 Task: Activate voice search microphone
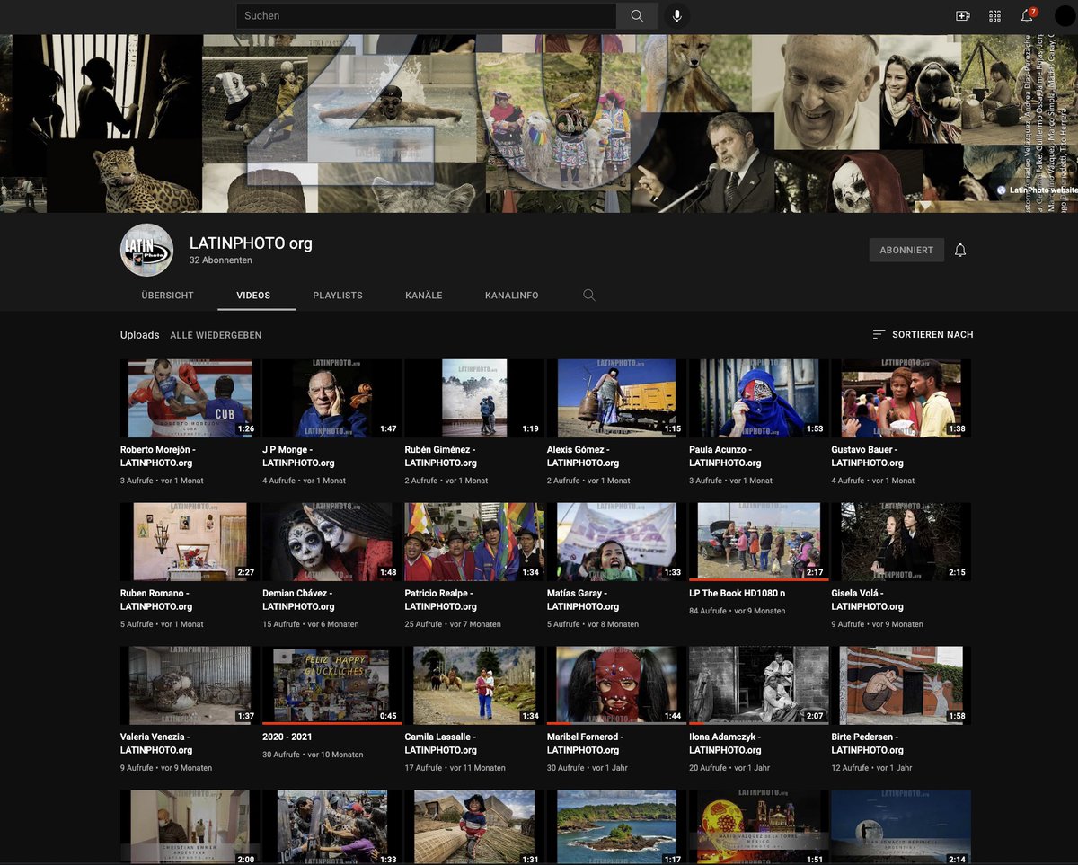point(677,15)
